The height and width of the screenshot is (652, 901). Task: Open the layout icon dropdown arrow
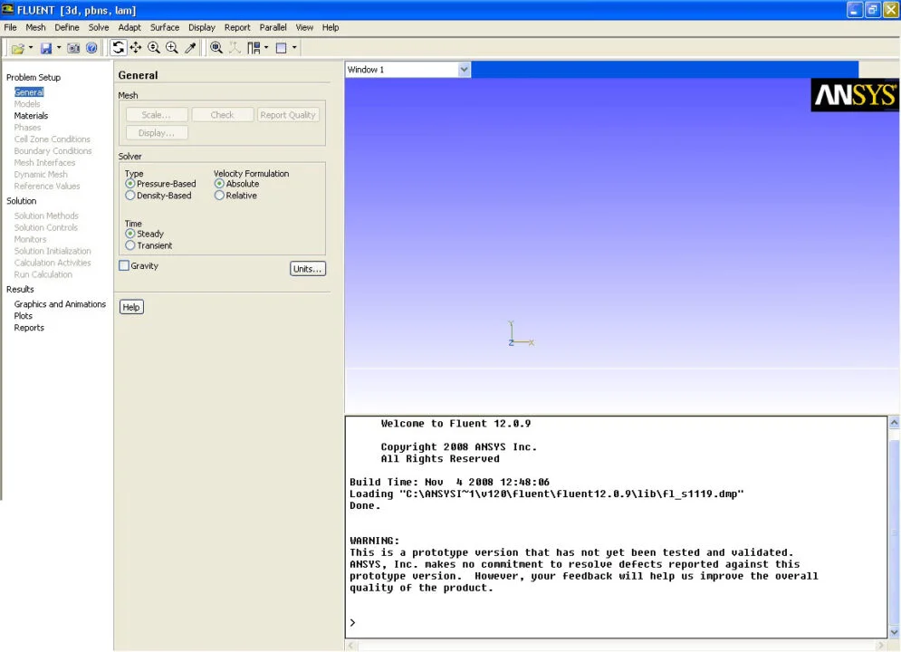pos(266,48)
